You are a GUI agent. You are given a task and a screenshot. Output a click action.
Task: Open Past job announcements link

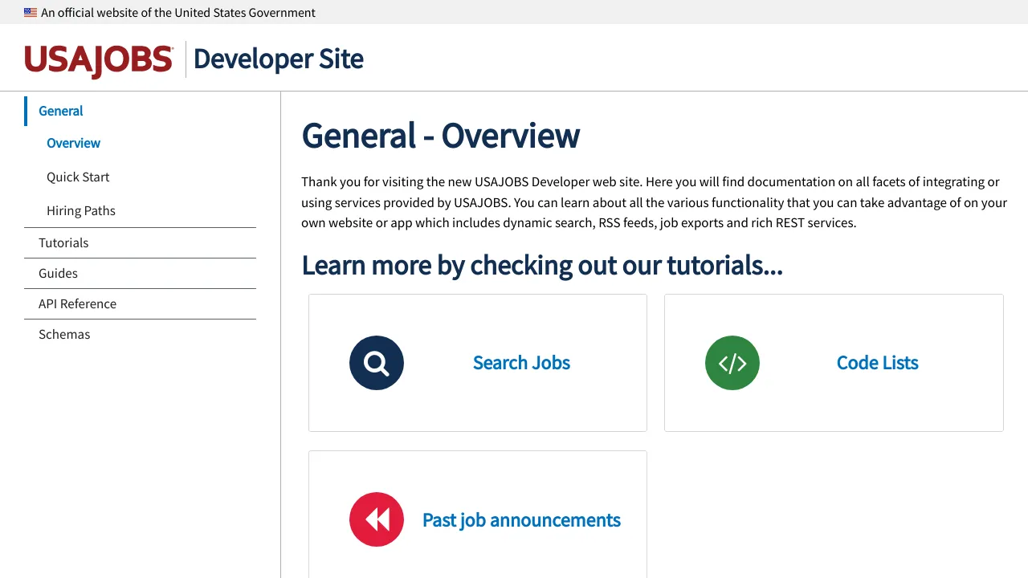click(521, 520)
